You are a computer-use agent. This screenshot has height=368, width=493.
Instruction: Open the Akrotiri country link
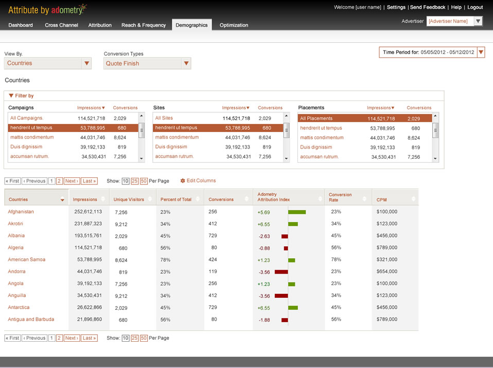[x=15, y=224]
